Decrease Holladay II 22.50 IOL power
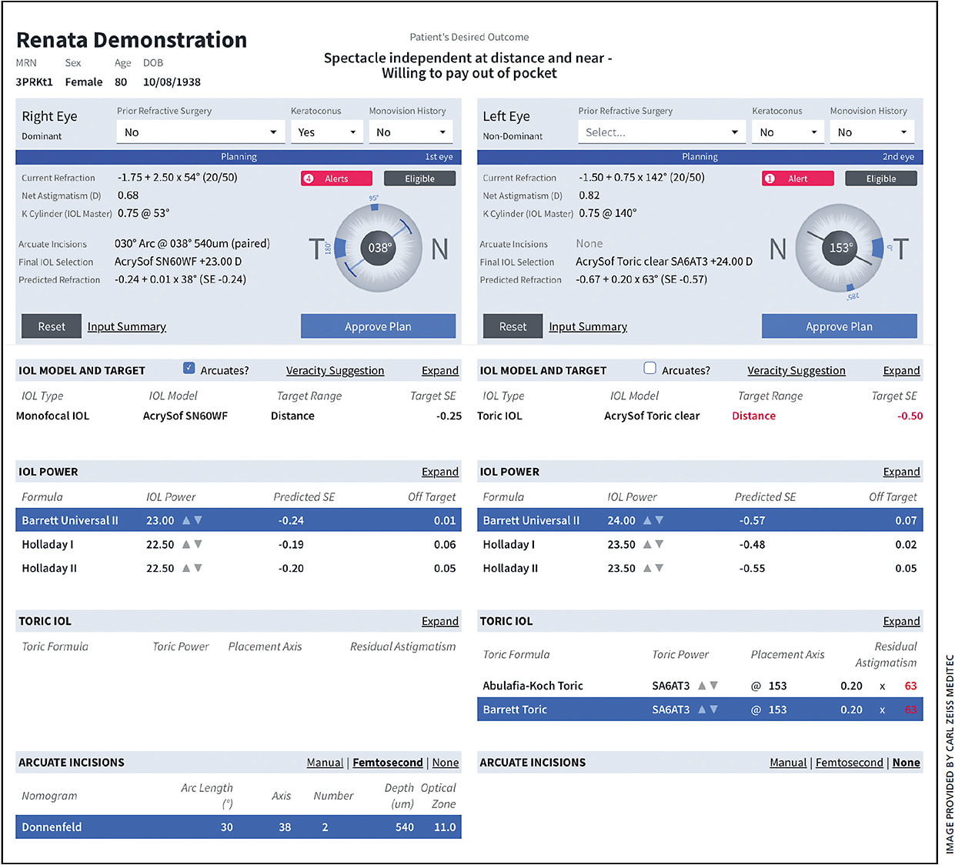The height and width of the screenshot is (865, 955). point(198,568)
